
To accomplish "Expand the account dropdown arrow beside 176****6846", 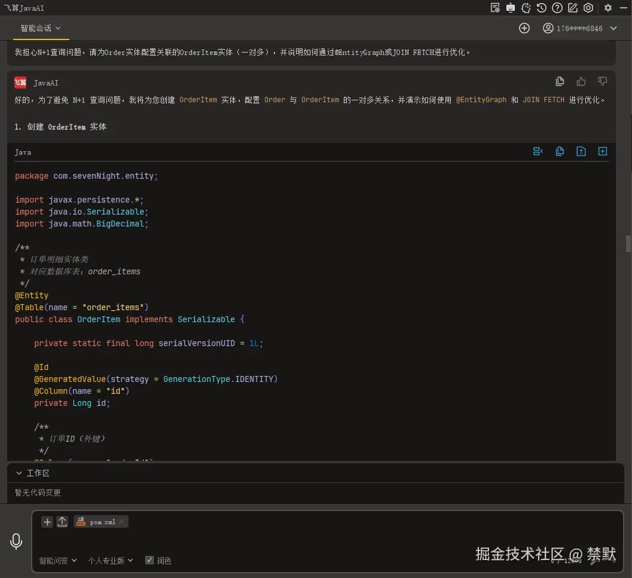I will pos(613,28).
